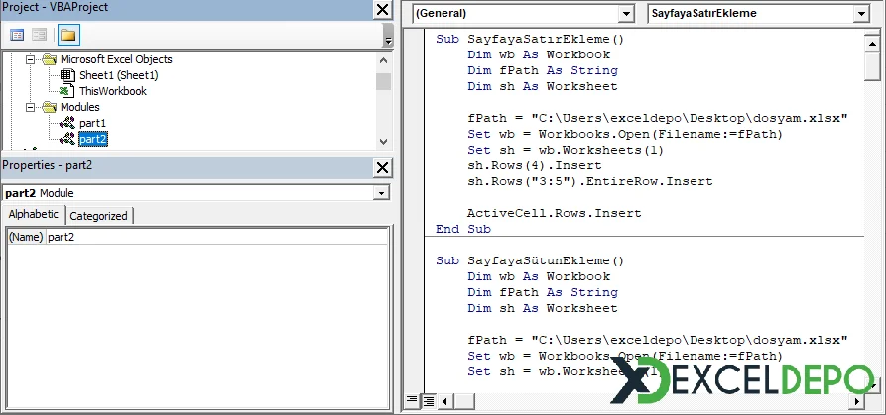Screen dimensions: 886x415
Task: Switch to Full Module View button
Action: (428, 401)
